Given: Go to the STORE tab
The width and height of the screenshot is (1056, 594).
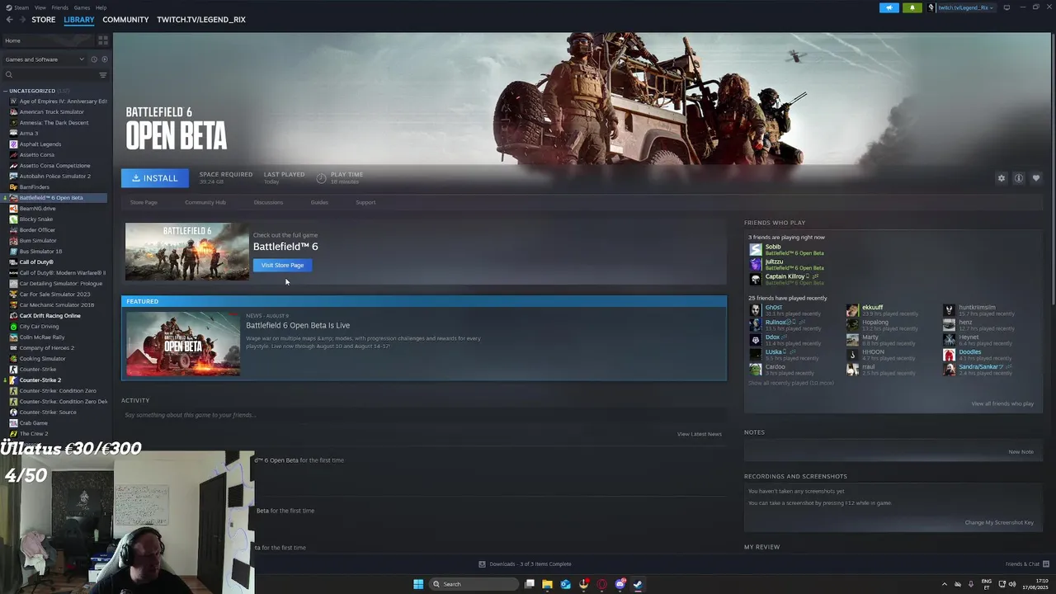Looking at the screenshot, I should click(44, 20).
